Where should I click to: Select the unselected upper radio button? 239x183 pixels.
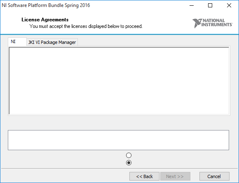[129, 155]
